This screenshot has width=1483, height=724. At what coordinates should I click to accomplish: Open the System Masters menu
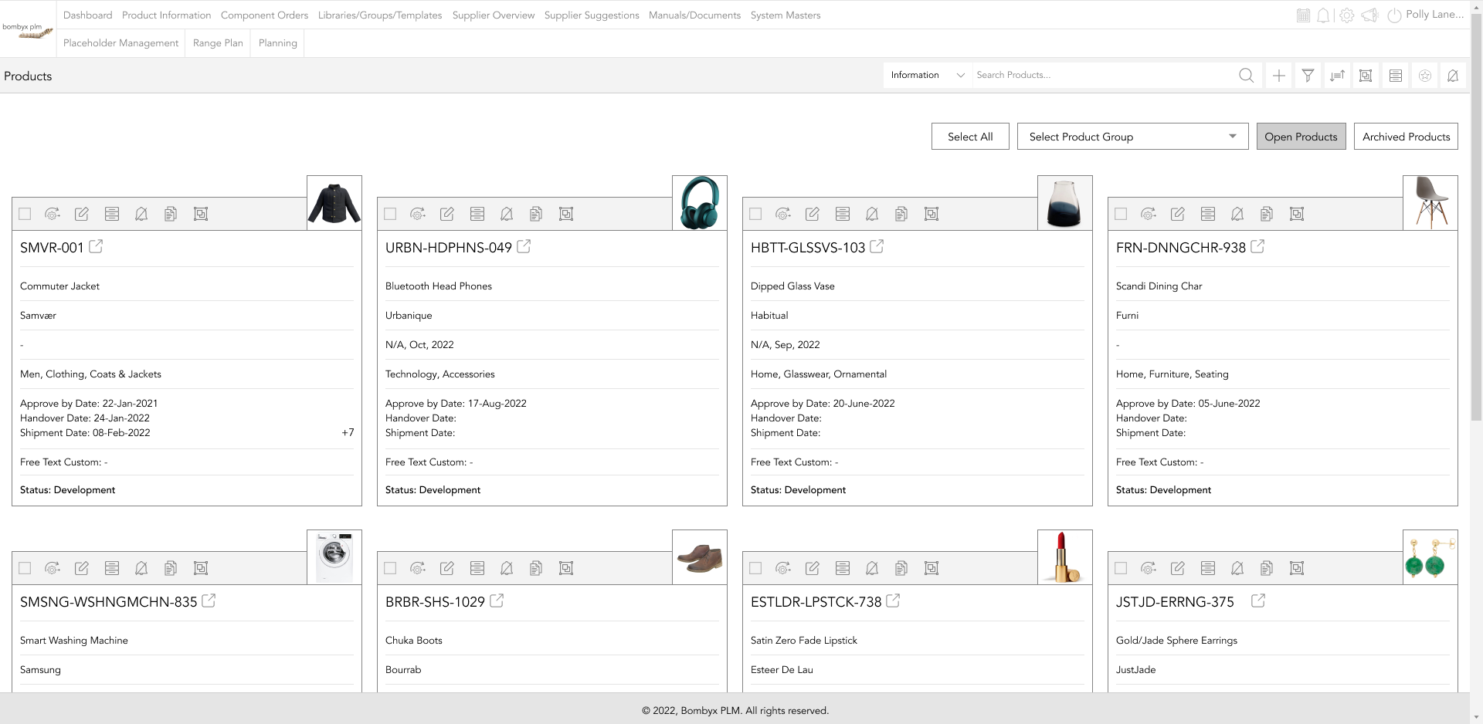pyautogui.click(x=786, y=15)
